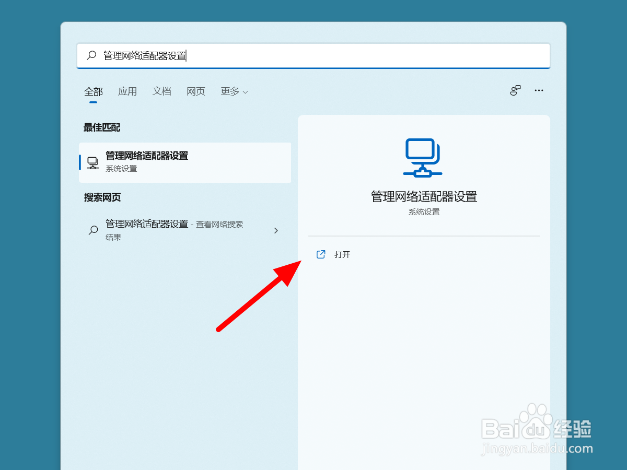Click the search box text field
This screenshot has width=627, height=470.
coord(313,55)
